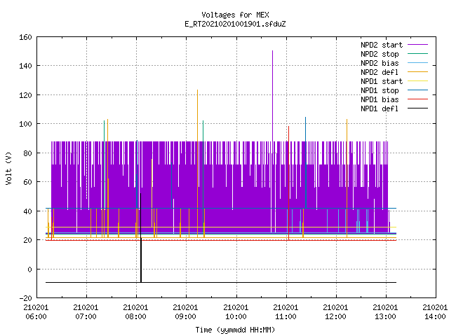Pick the purple NPD2 start legend line
Viewport: 449px width, 336px height.
(417, 45)
